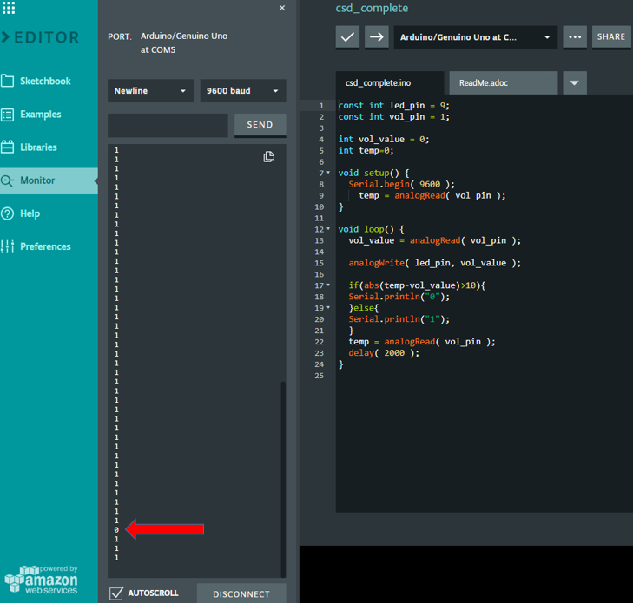
Task: Collapse the loop() function fold arrow
Action: (x=328, y=229)
